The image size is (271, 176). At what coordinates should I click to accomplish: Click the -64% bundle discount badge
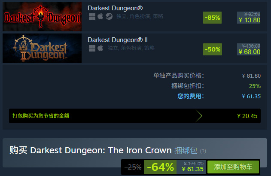[160, 167]
